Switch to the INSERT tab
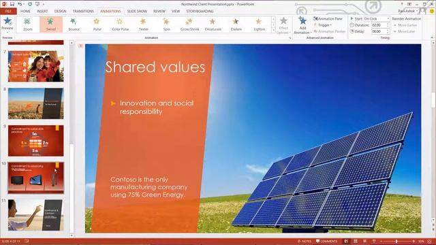The width and height of the screenshot is (436, 245). [42, 11]
